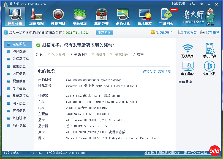
Task: Open the 电脑优化 optimization icon
Action: tap(123, 16)
